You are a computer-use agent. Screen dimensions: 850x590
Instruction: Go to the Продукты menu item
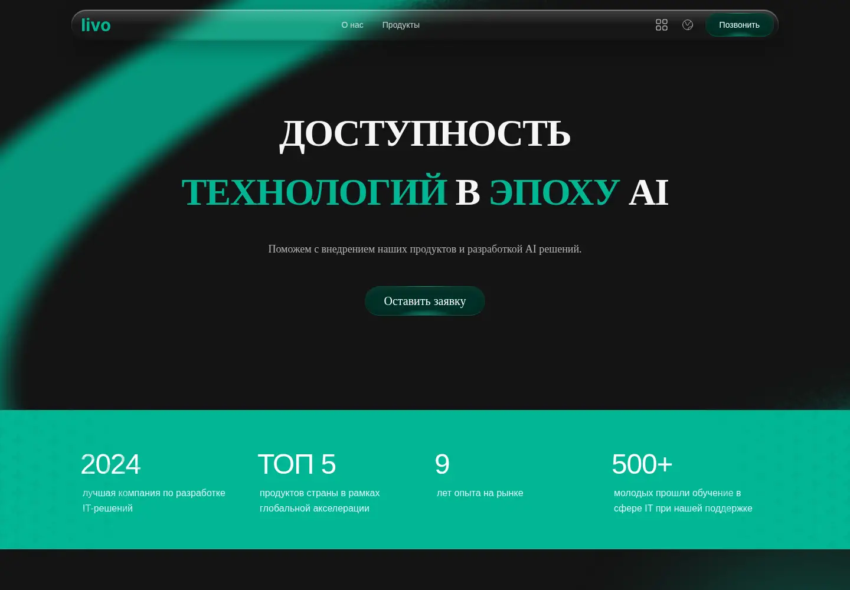pos(401,25)
